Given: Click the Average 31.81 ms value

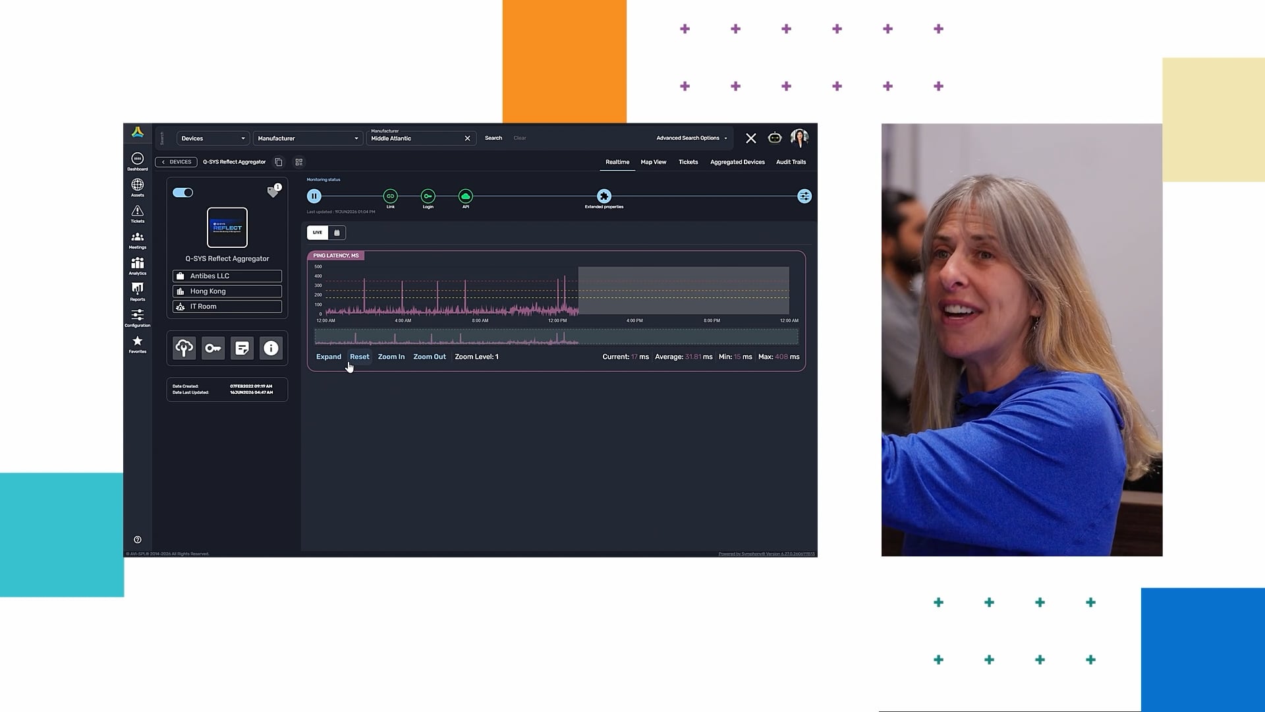Looking at the screenshot, I should coord(684,357).
